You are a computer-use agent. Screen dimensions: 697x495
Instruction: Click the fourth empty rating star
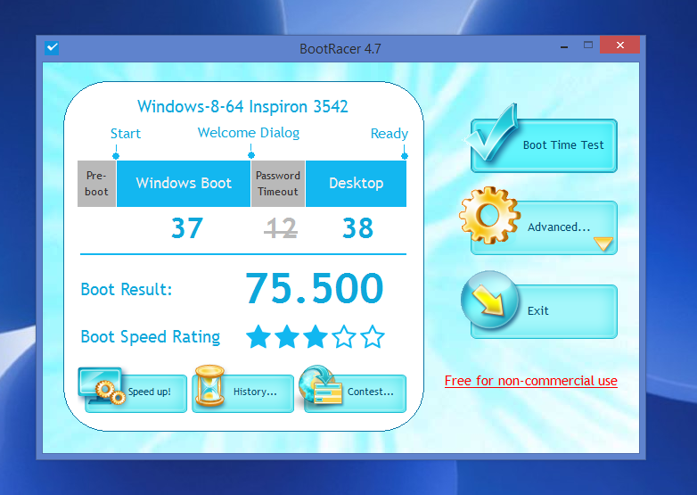[x=344, y=336]
